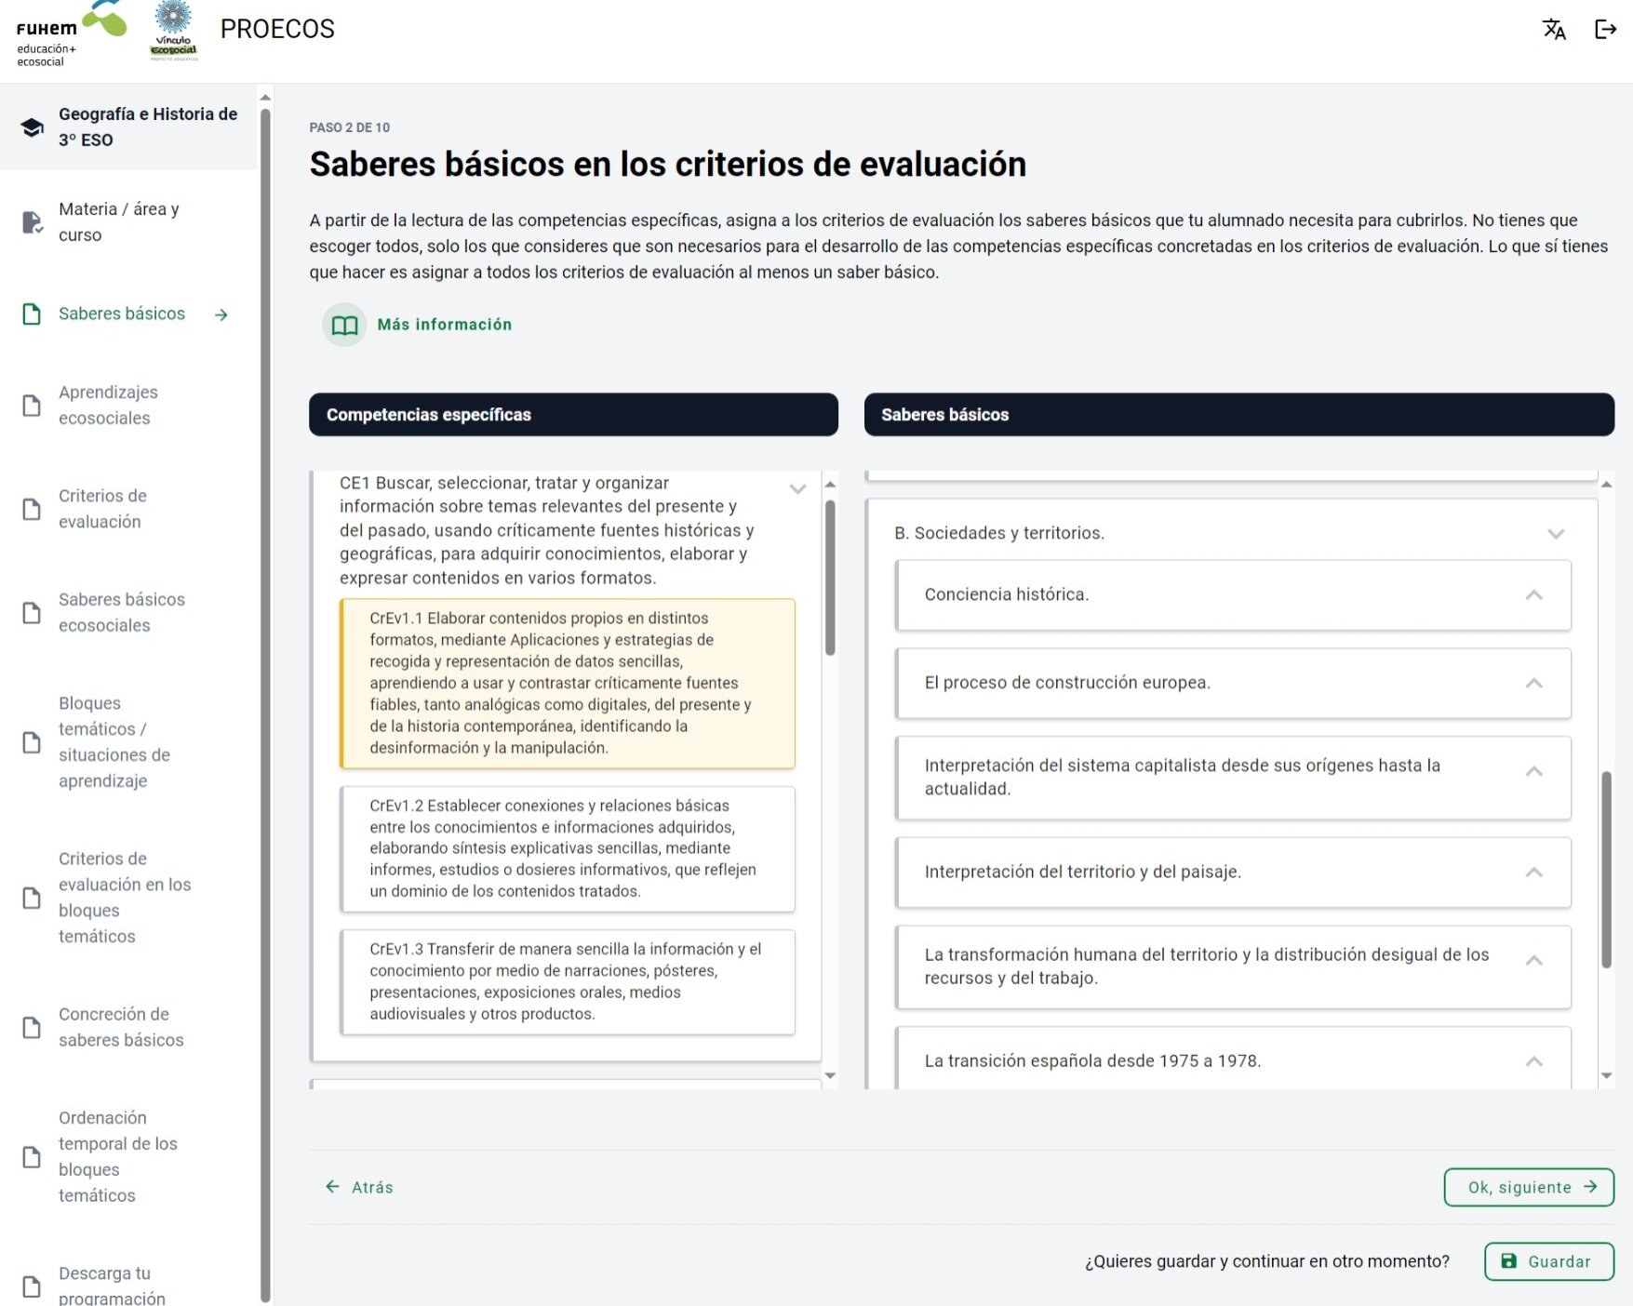1633x1306 pixels.
Task: Click the FUHEM educación ecosocial logo
Action: point(70,34)
